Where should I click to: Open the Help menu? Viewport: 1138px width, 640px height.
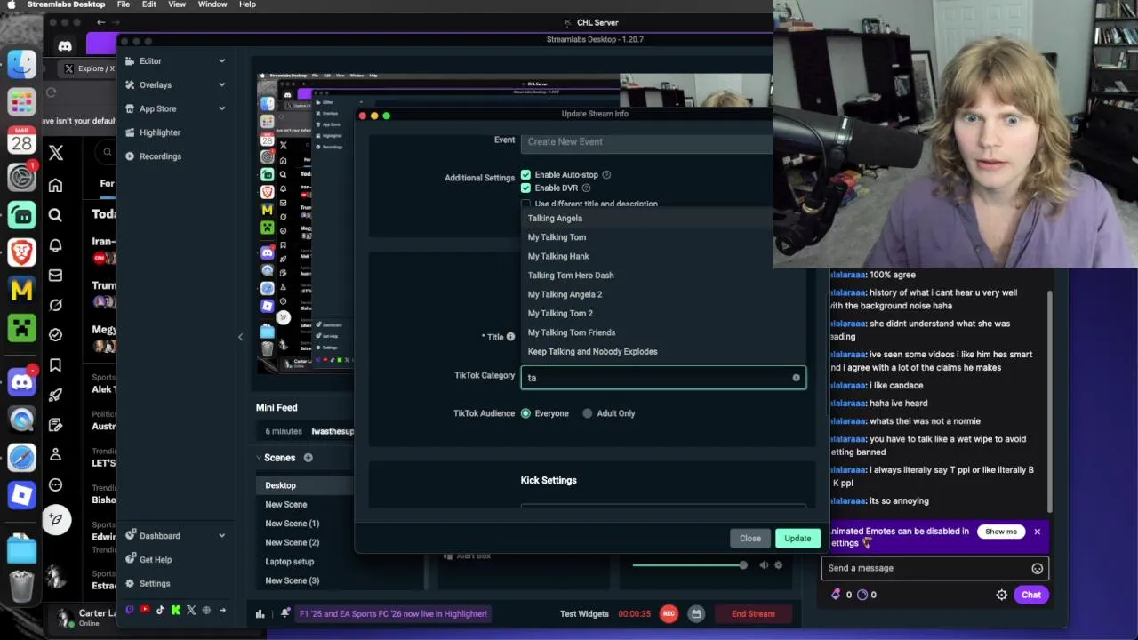click(247, 4)
